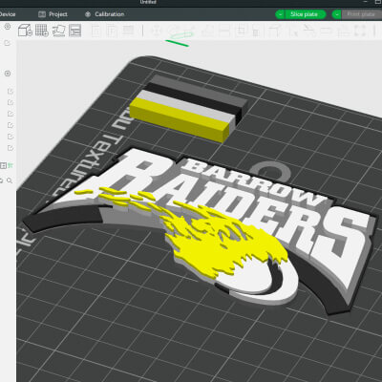Click the edit printer preset icon
The image size is (382, 382).
(8, 43)
